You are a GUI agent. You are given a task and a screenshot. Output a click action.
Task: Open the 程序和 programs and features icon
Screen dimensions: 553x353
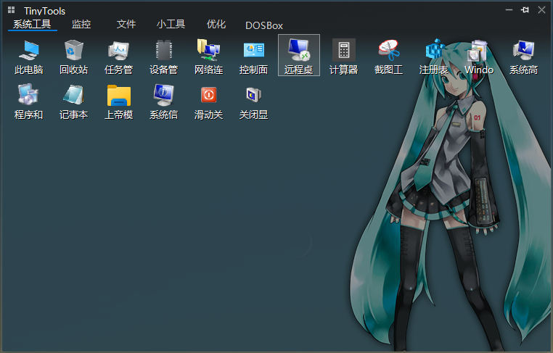tap(28, 100)
